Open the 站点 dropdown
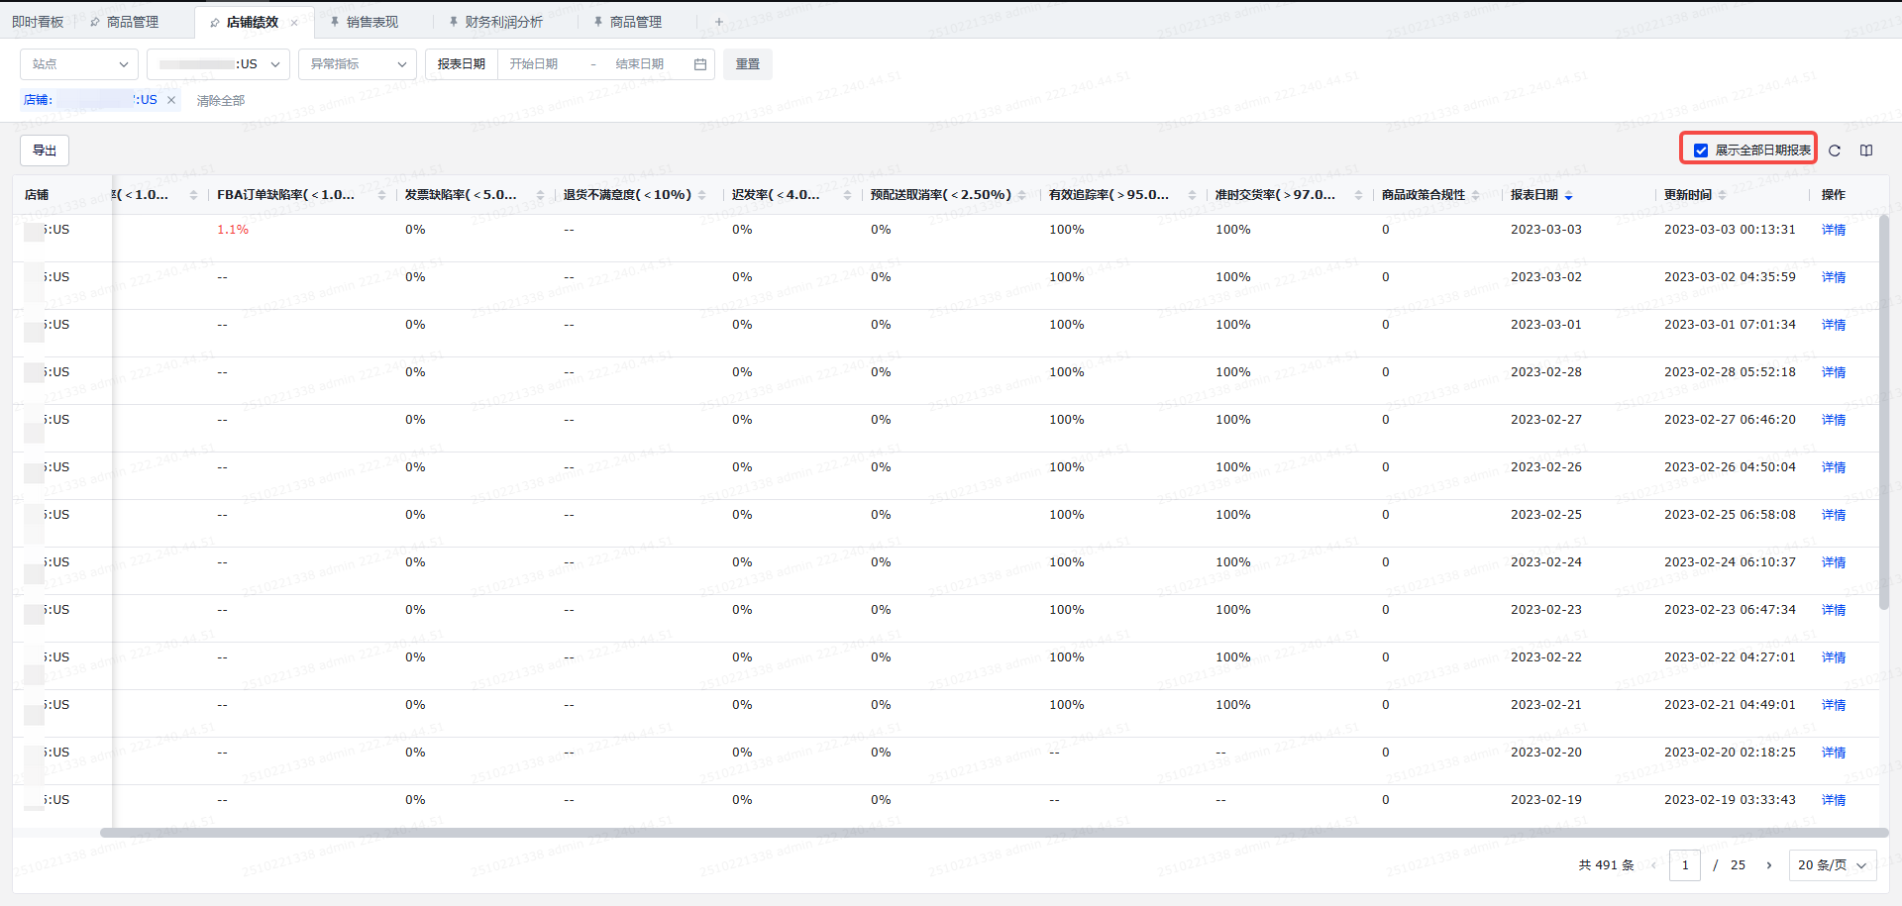 pyautogui.click(x=79, y=64)
